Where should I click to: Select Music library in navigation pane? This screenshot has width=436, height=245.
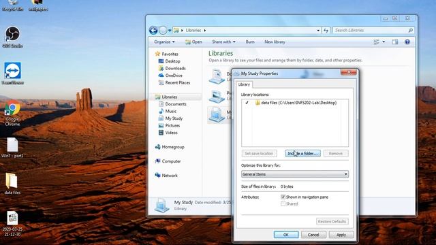coord(168,112)
